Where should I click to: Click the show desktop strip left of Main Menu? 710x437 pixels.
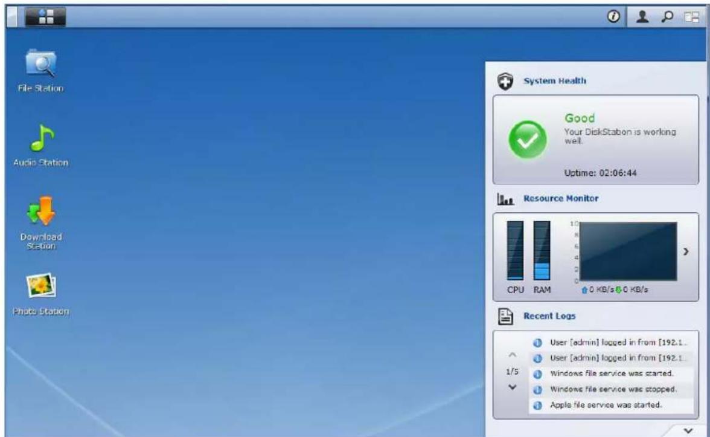[12, 17]
